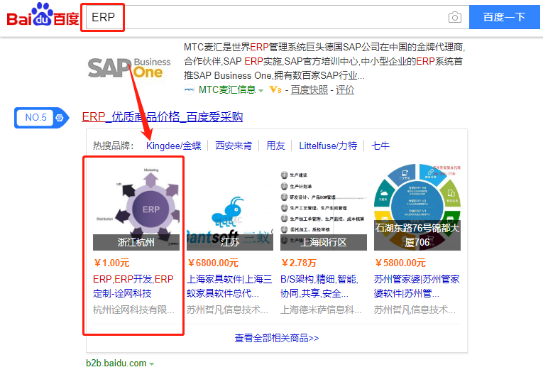Screen dimensions: 543x372
Task: Open the antsoft 三蚁 product thumbnail
Action: click(x=230, y=207)
